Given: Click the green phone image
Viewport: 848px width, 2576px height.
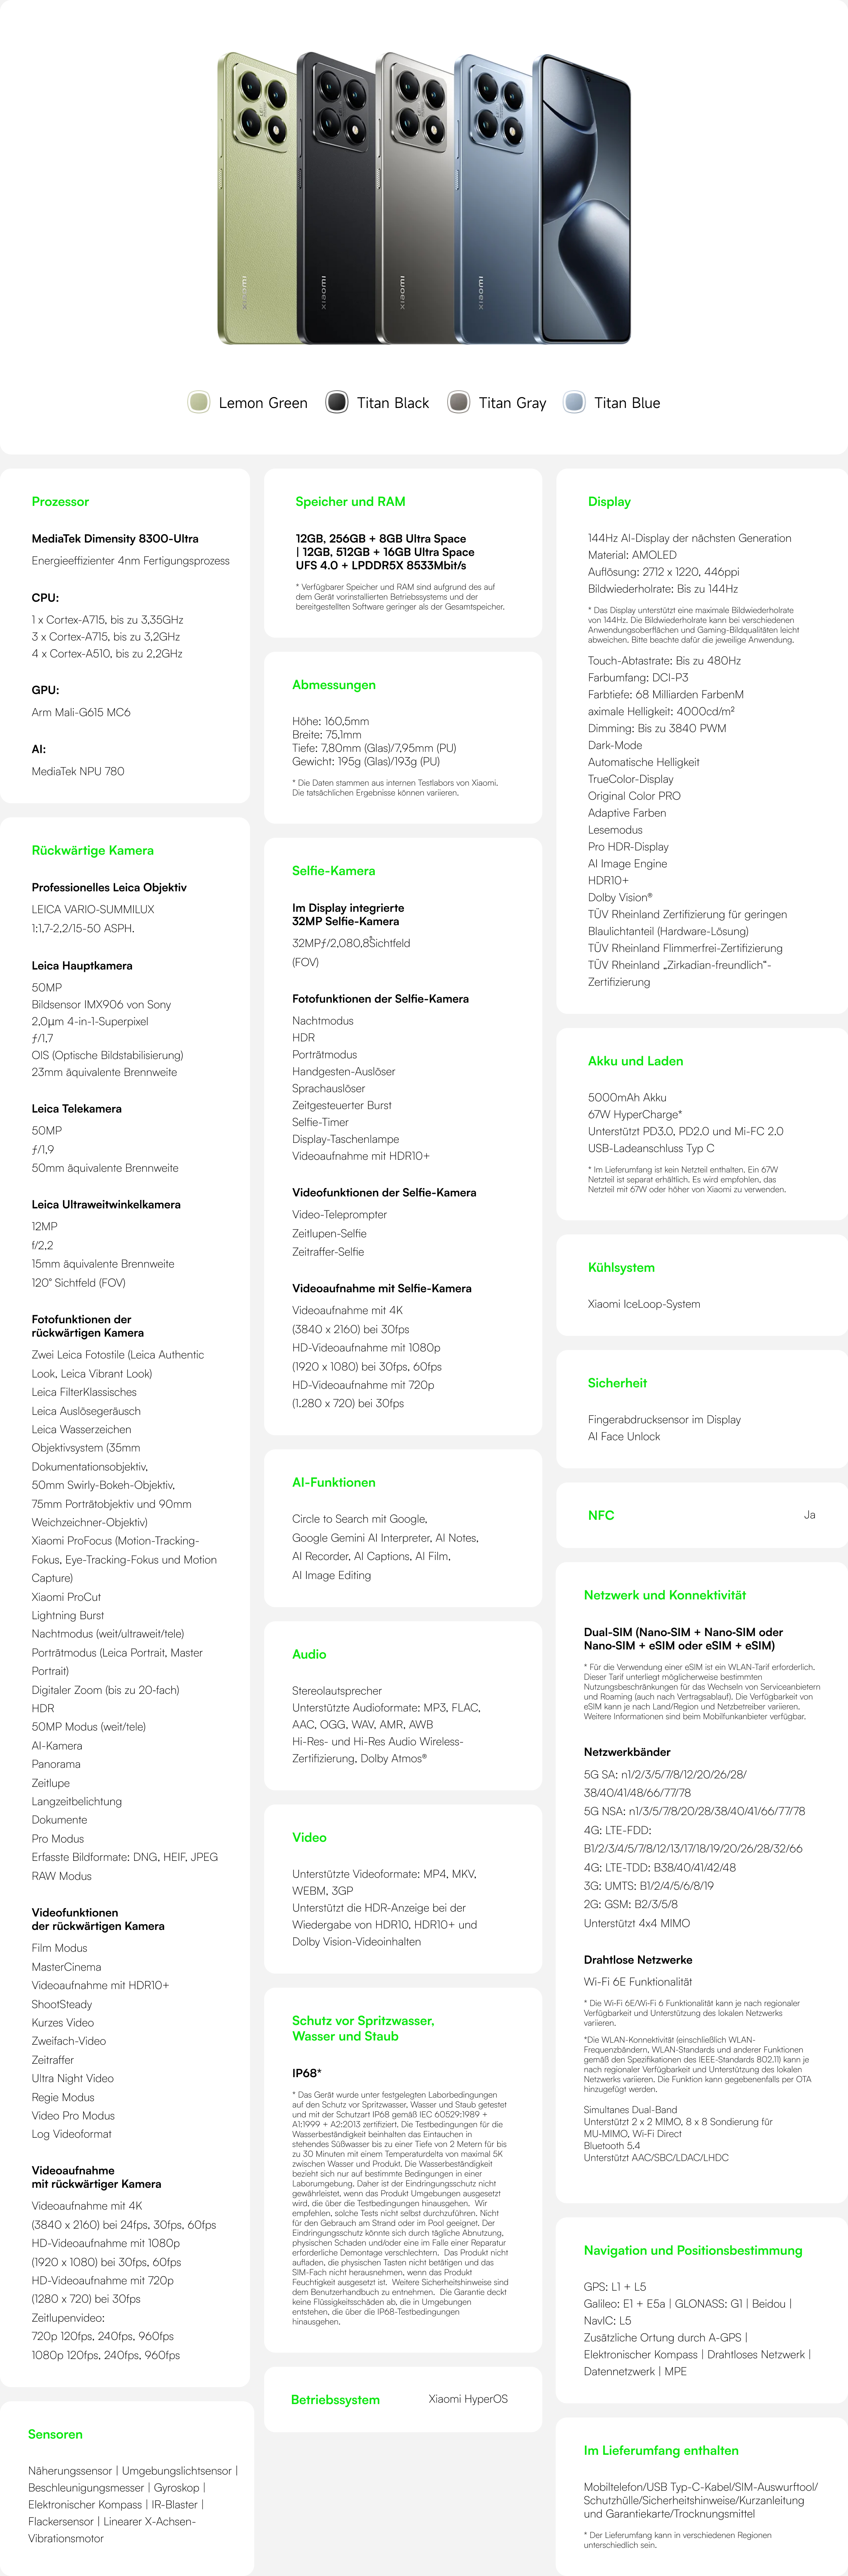Looking at the screenshot, I should pyautogui.click(x=256, y=198).
